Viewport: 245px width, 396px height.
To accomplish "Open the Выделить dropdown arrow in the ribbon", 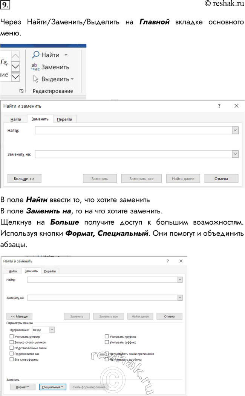I will [72, 79].
